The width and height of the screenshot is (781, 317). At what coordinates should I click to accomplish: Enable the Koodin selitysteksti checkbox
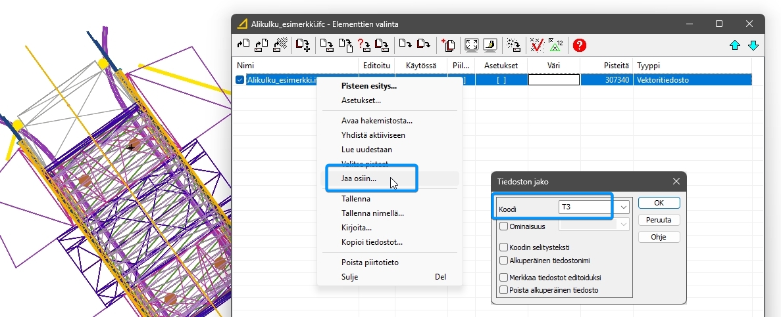click(x=504, y=247)
